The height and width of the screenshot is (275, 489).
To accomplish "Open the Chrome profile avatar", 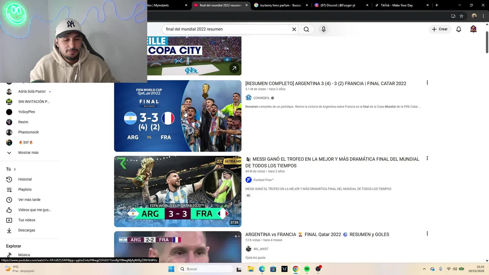I will 474,16.
